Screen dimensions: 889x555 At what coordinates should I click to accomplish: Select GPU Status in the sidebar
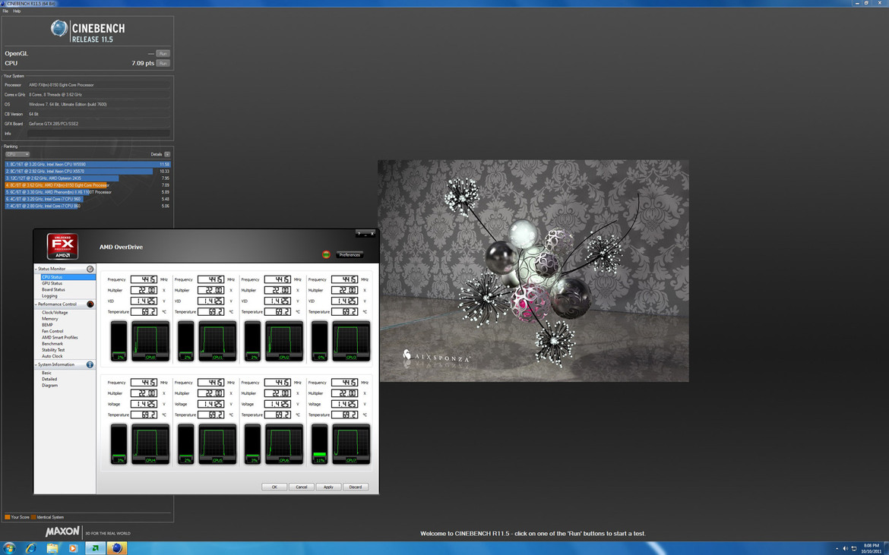point(52,283)
